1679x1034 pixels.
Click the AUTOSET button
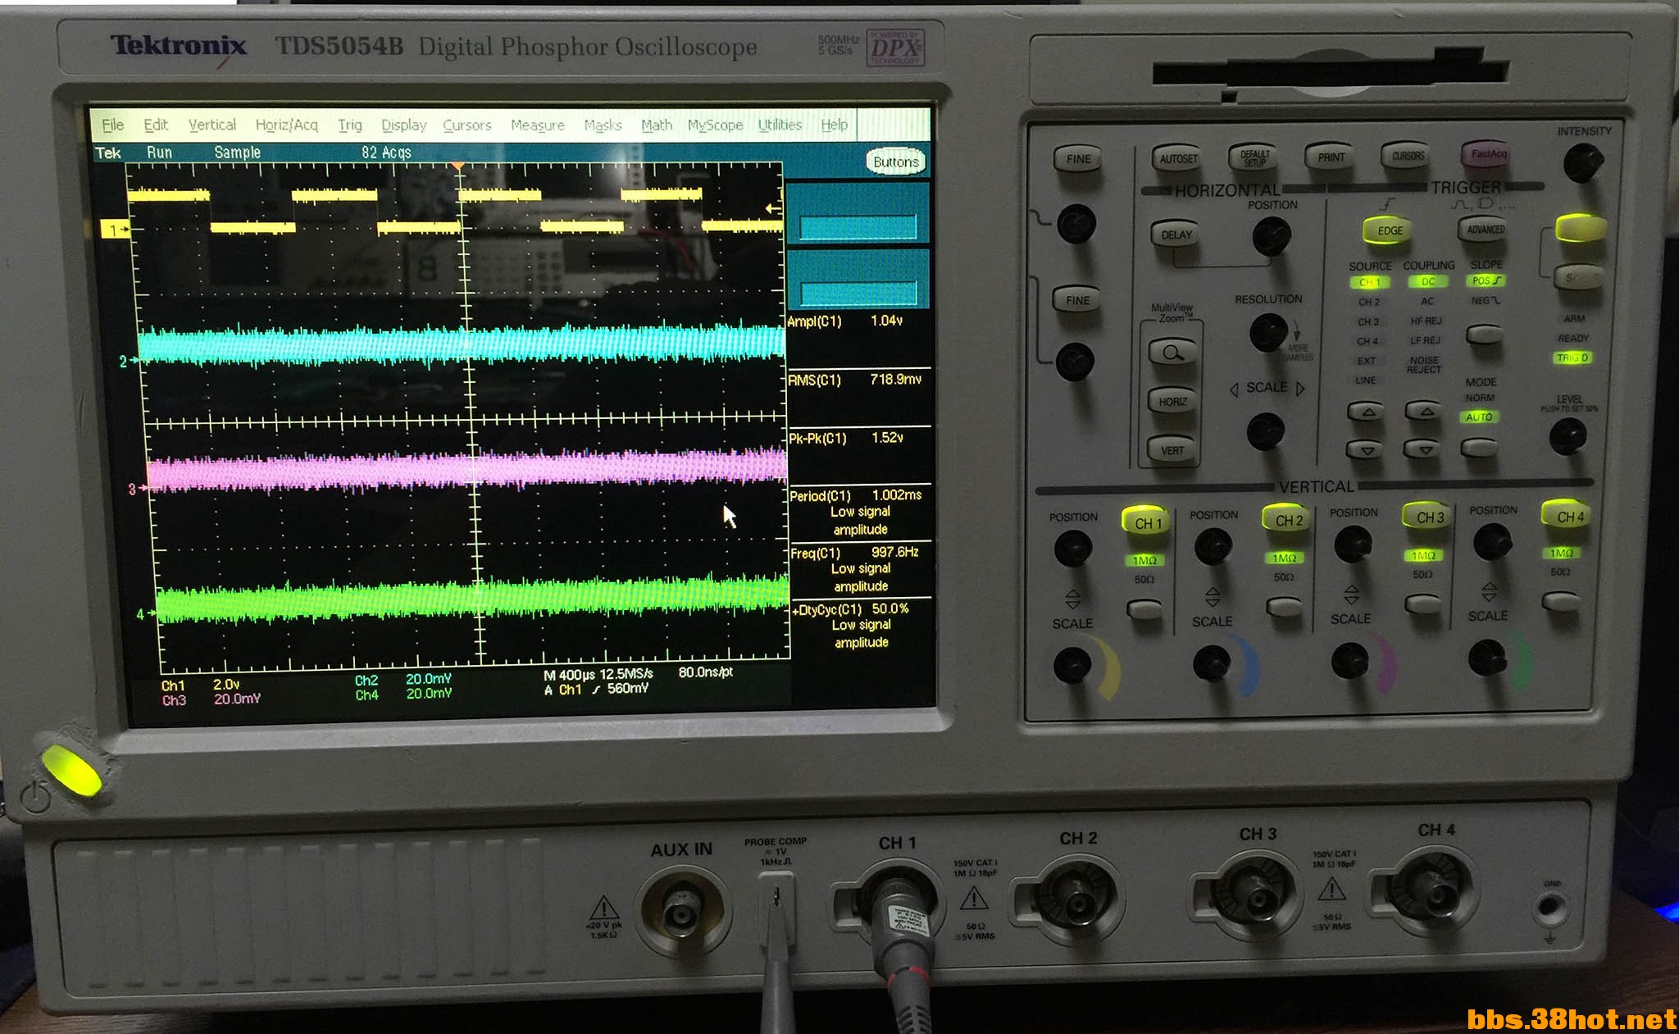(1178, 158)
